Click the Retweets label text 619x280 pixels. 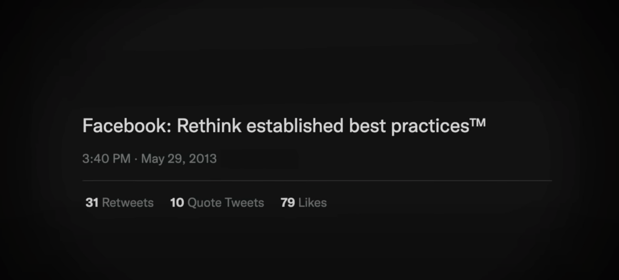tap(128, 203)
